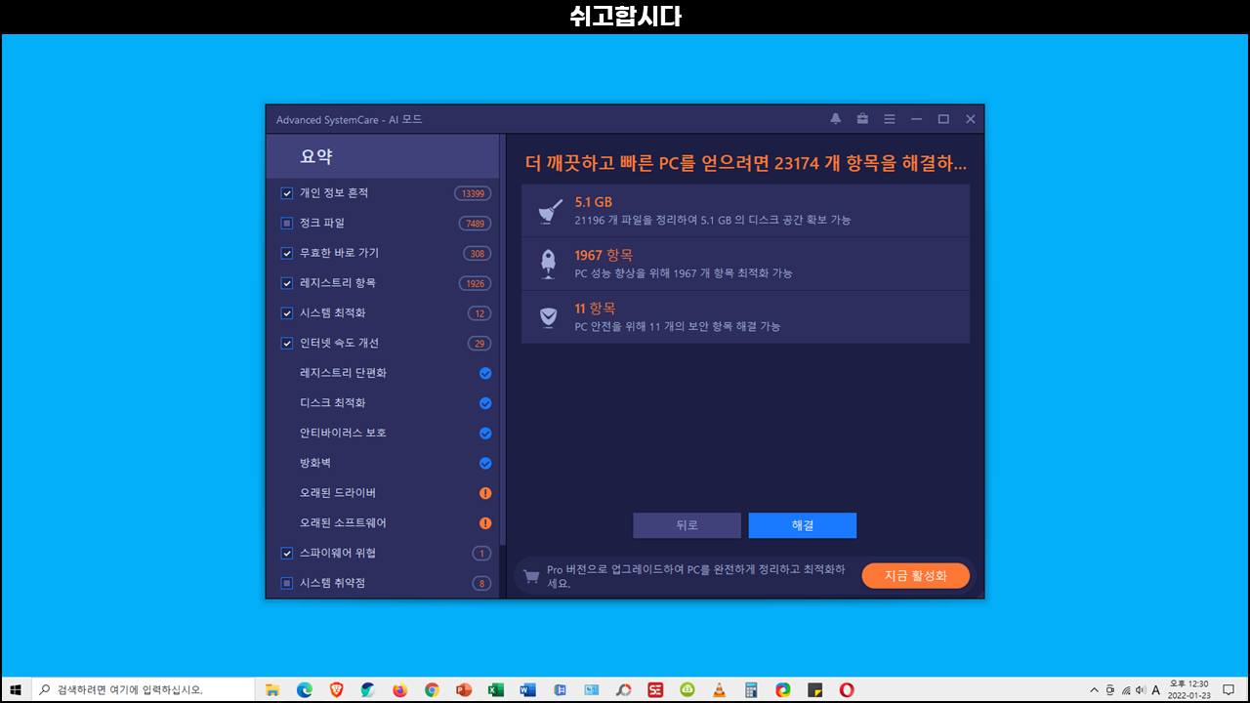
Task: Click the sidebar vertical scrollbar
Action: click(x=503, y=341)
